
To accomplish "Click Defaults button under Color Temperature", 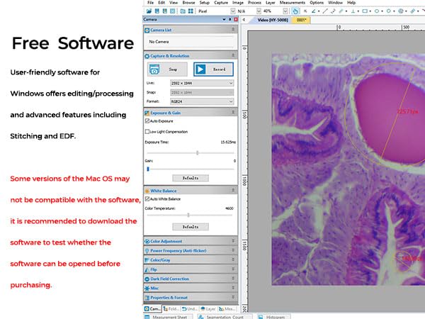I will [190, 226].
